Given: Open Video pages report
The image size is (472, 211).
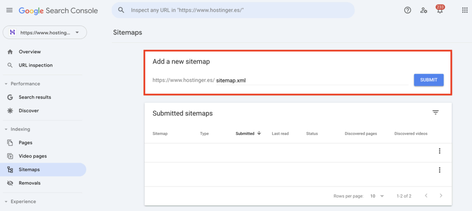Looking at the screenshot, I should click(32, 156).
